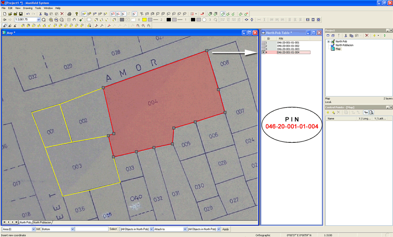Open the Window menu
Screen dimensions: 393x237
pos(48,8)
